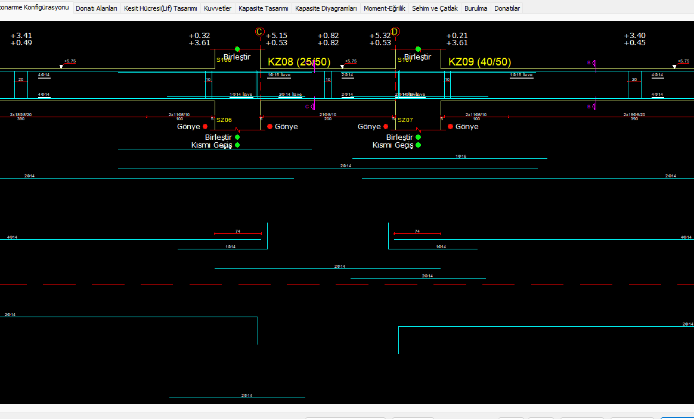694x419 pixels.
Task: Switch to the Moment-Eğrilik tab
Action: (x=385, y=8)
